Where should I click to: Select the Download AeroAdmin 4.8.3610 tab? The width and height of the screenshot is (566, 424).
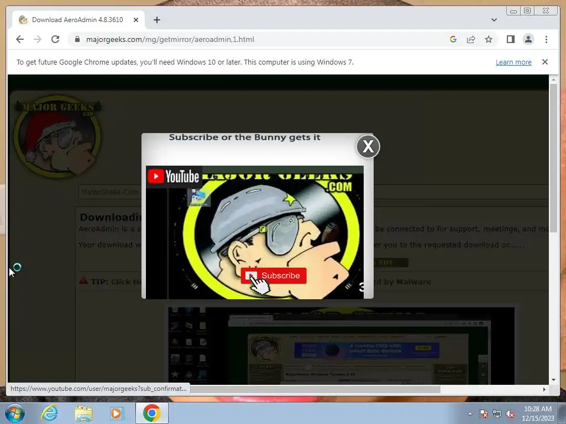click(x=78, y=20)
